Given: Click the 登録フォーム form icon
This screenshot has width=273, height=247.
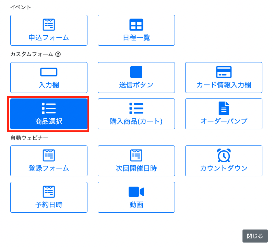Looking at the screenshot, I should (x=49, y=155).
